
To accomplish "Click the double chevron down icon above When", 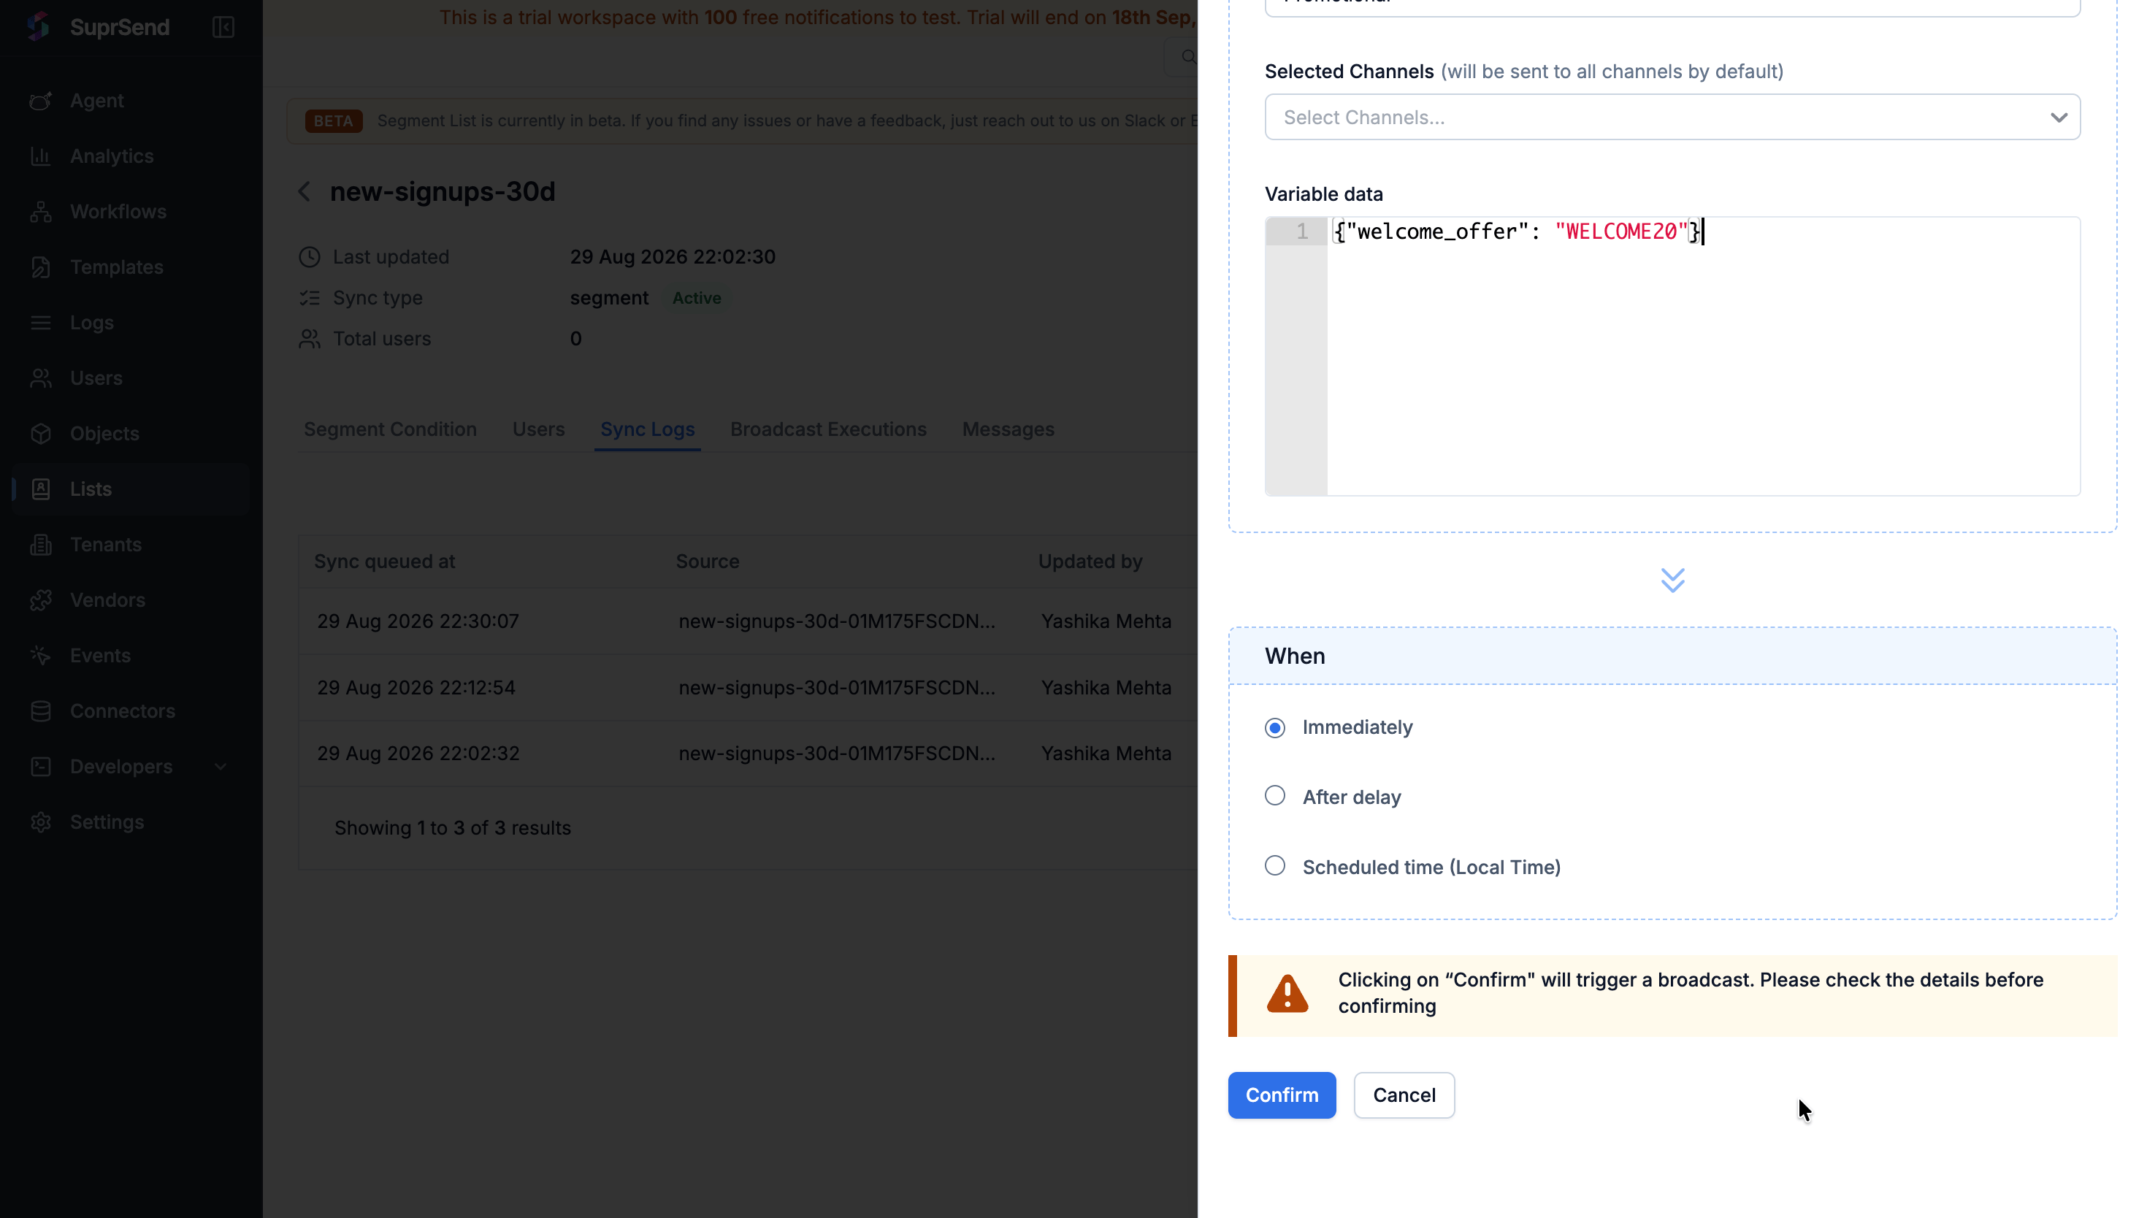I will [1672, 580].
